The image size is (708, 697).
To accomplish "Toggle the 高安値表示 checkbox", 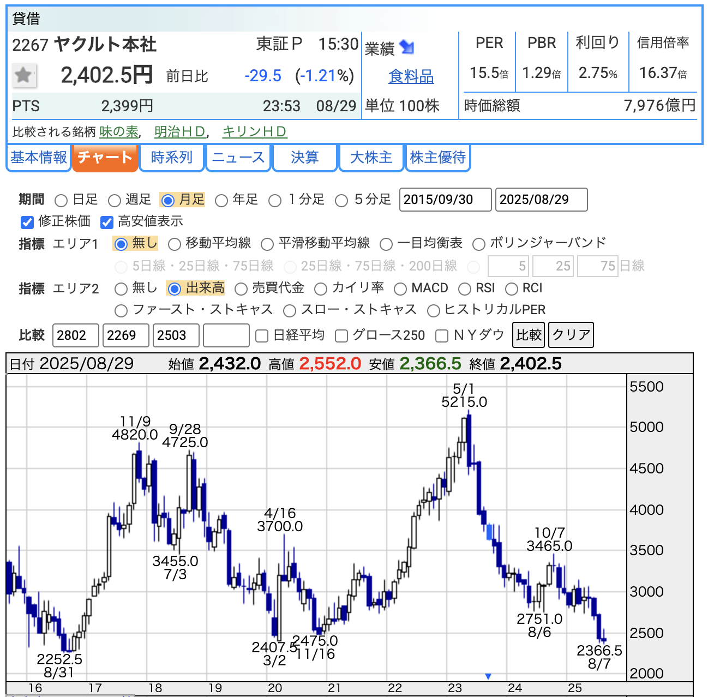I will (x=106, y=222).
